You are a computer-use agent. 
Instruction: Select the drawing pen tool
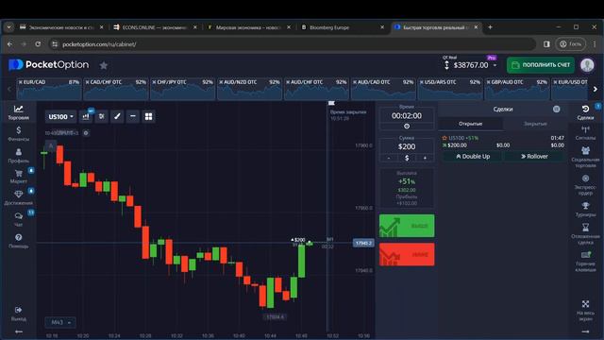pos(117,116)
